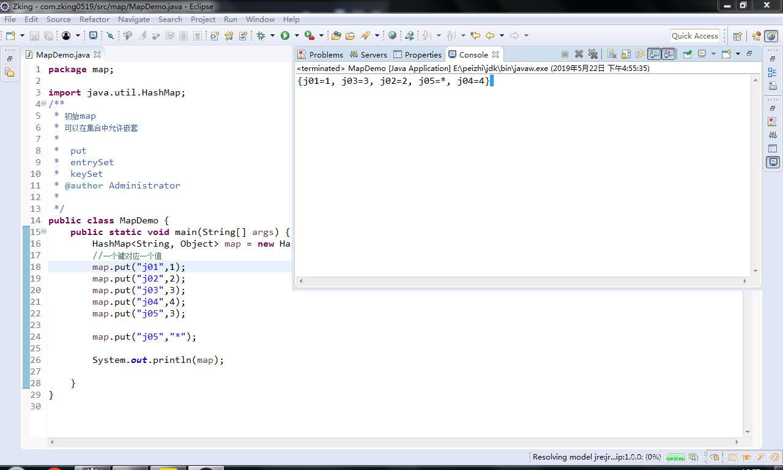Collapse the main method fold on line 15
This screenshot has width=783, height=470.
[x=43, y=231]
